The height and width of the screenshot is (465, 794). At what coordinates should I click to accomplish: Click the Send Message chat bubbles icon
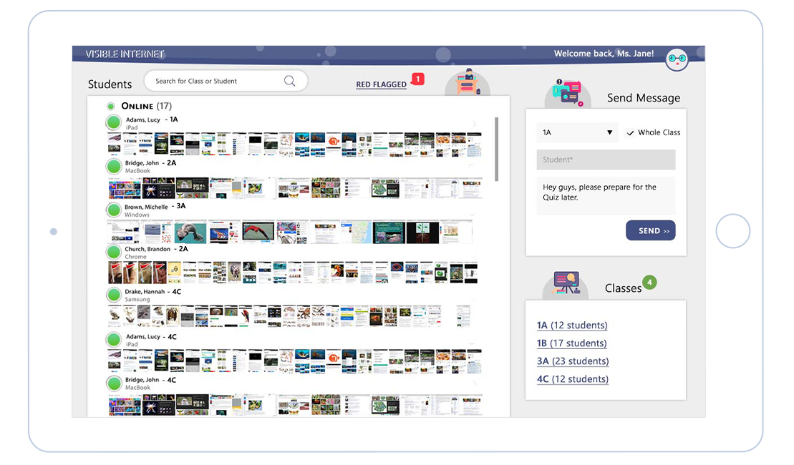(x=567, y=94)
